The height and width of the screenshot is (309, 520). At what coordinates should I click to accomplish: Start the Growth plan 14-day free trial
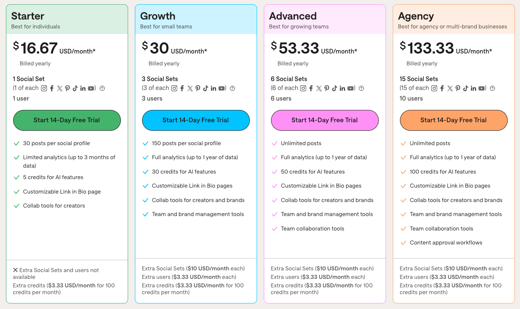point(196,120)
